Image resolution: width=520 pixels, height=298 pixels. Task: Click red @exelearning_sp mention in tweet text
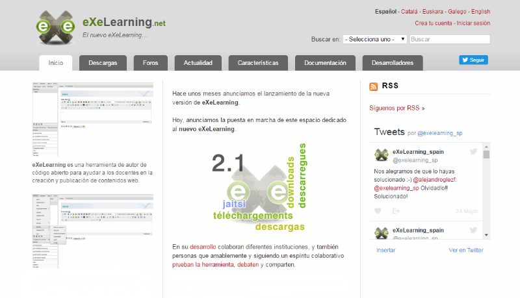pyautogui.click(x=396, y=188)
